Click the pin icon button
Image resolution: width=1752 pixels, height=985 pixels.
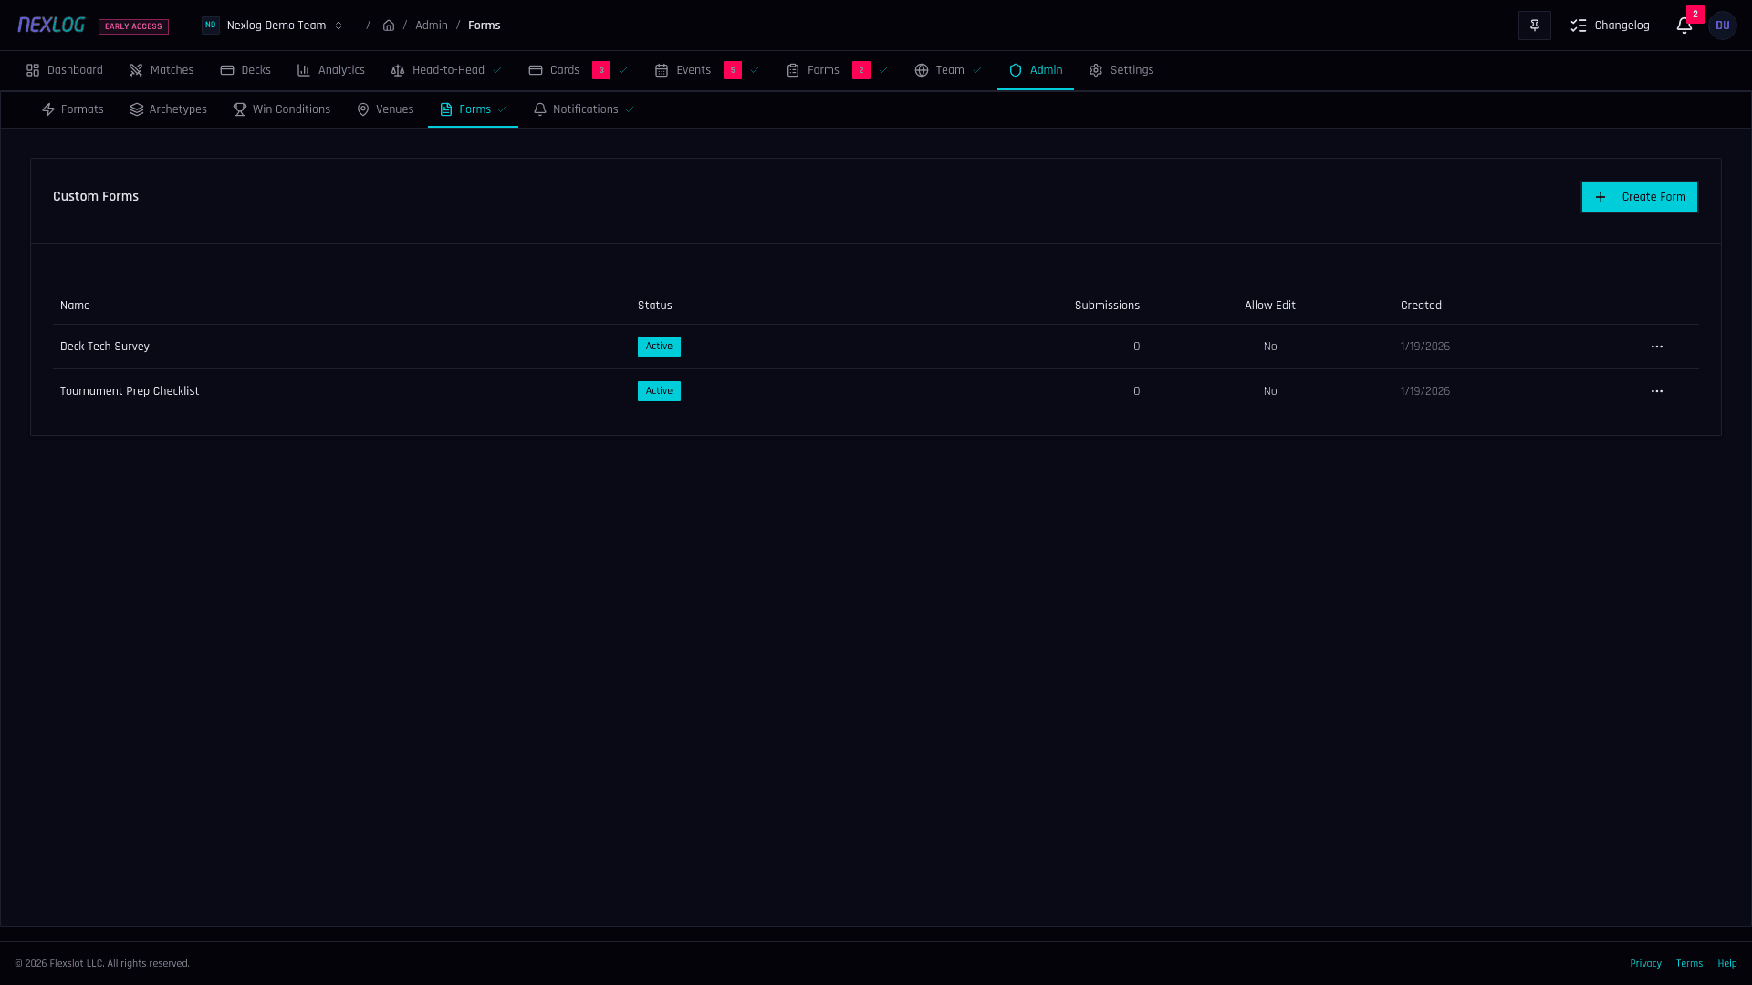point(1535,26)
